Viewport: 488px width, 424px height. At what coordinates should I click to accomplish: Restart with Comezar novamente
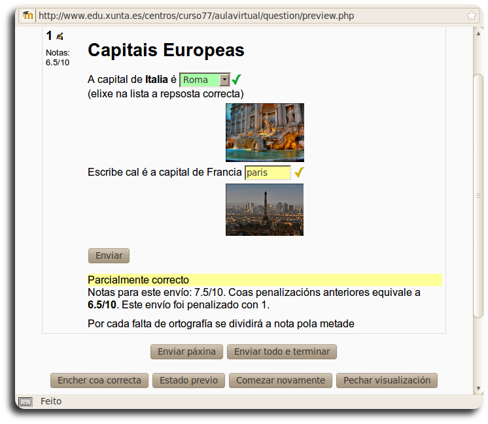point(281,380)
